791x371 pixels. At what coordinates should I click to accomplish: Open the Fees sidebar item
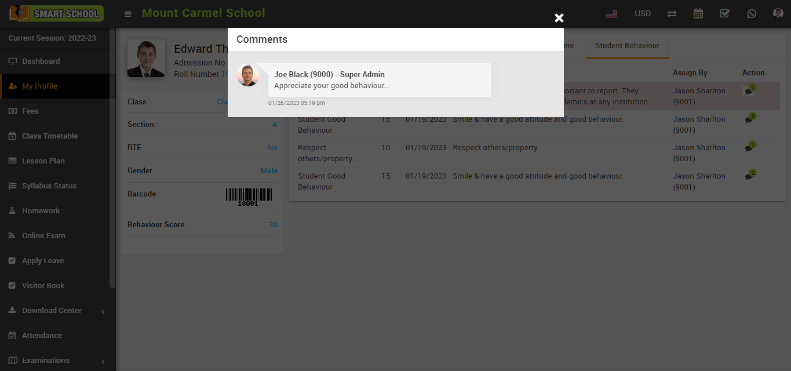pos(30,111)
